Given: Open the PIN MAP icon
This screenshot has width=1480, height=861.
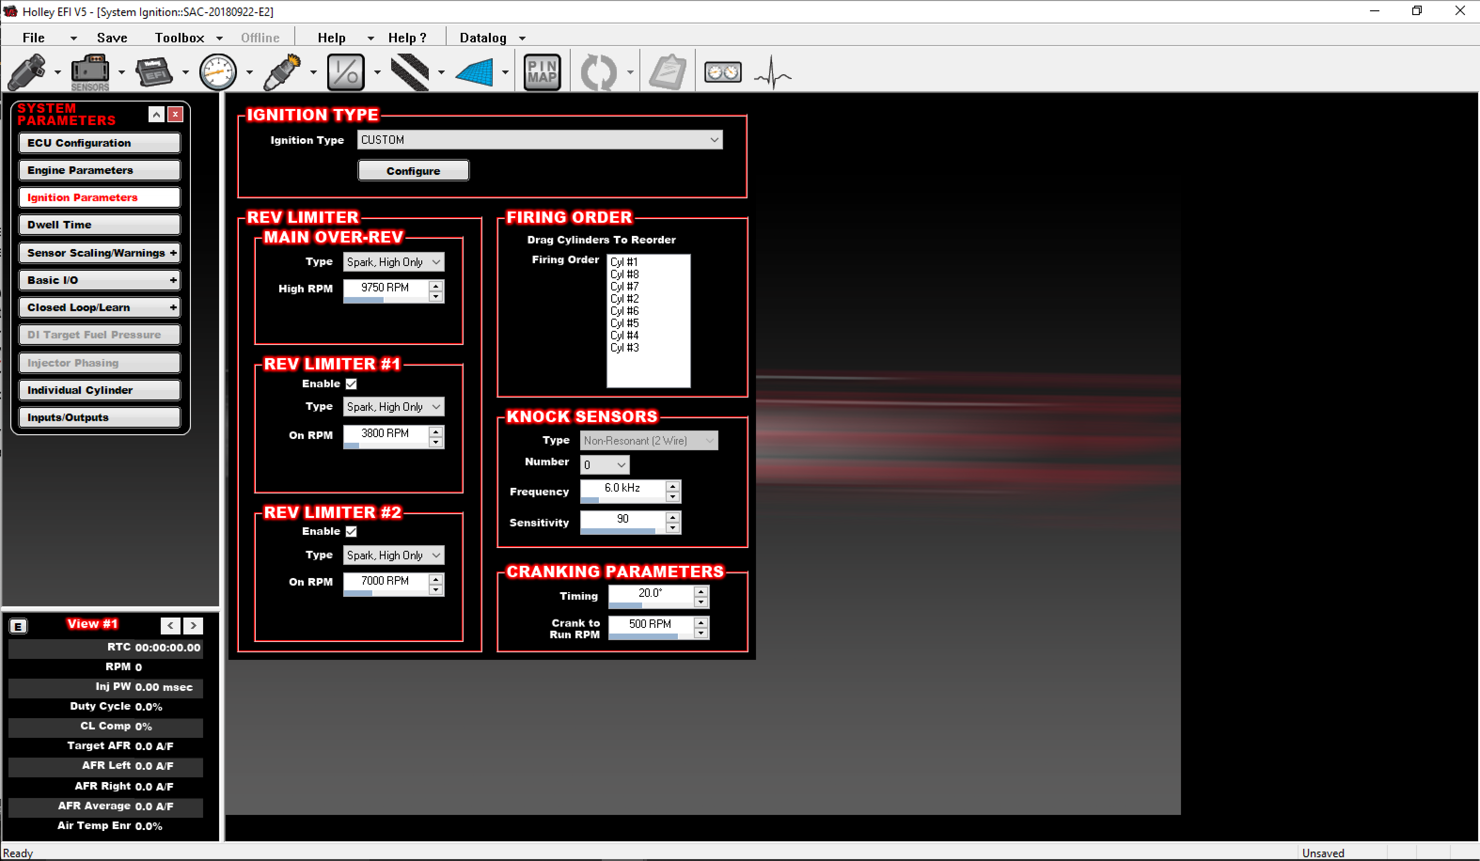Looking at the screenshot, I should [542, 72].
